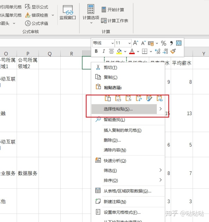Viewport: 209px width, 222px height.
Task: Choose New Note (新建注释)
Action: pyautogui.click(x=128, y=202)
